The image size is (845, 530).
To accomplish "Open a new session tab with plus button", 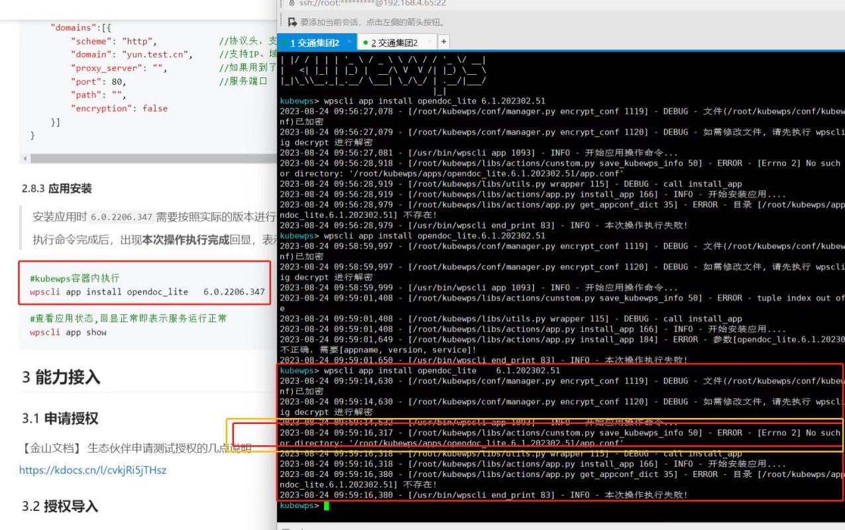I will pos(443,42).
